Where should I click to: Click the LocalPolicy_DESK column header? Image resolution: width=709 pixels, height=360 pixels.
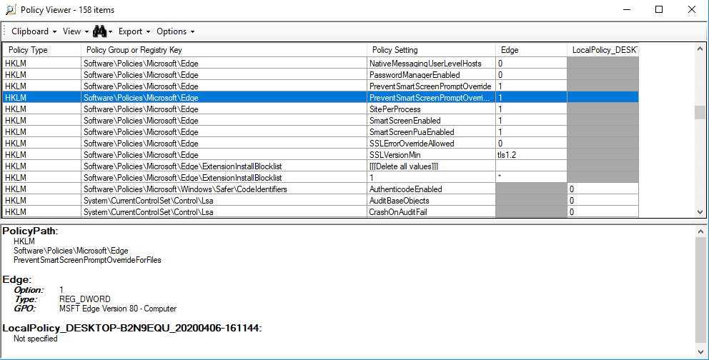coord(603,50)
